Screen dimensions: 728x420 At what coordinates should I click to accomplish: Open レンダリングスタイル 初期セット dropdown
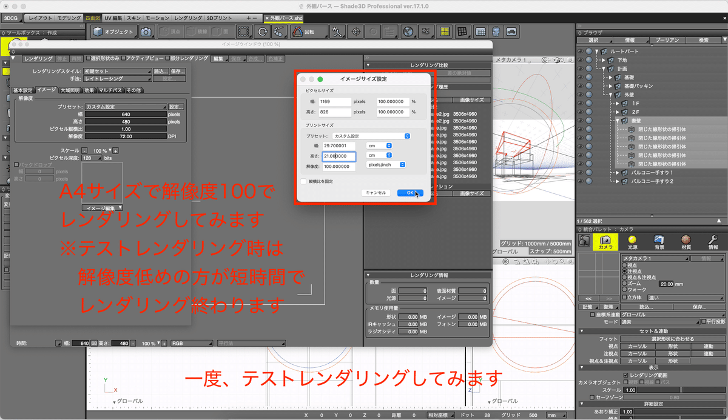tap(116, 71)
